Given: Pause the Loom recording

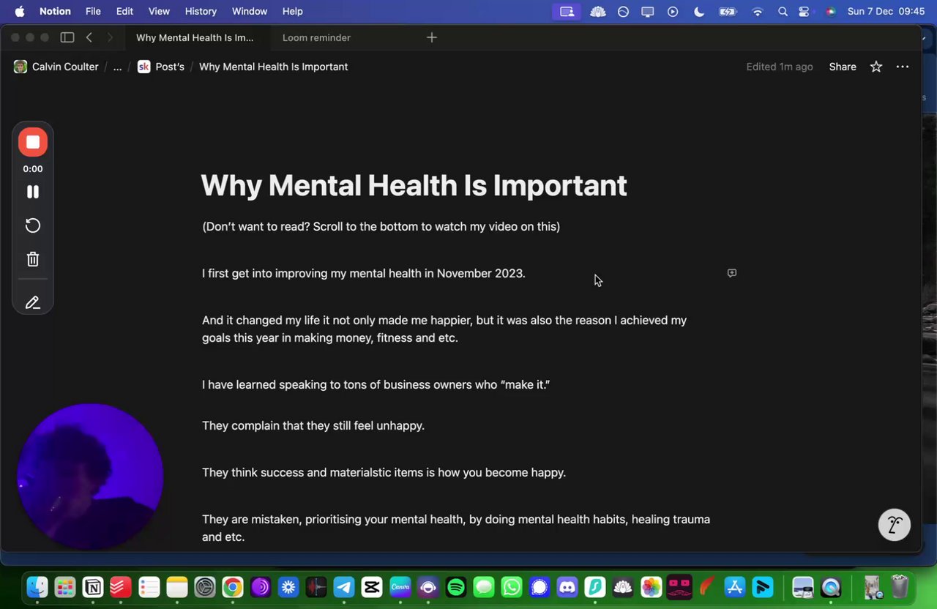Looking at the screenshot, I should 33,192.
